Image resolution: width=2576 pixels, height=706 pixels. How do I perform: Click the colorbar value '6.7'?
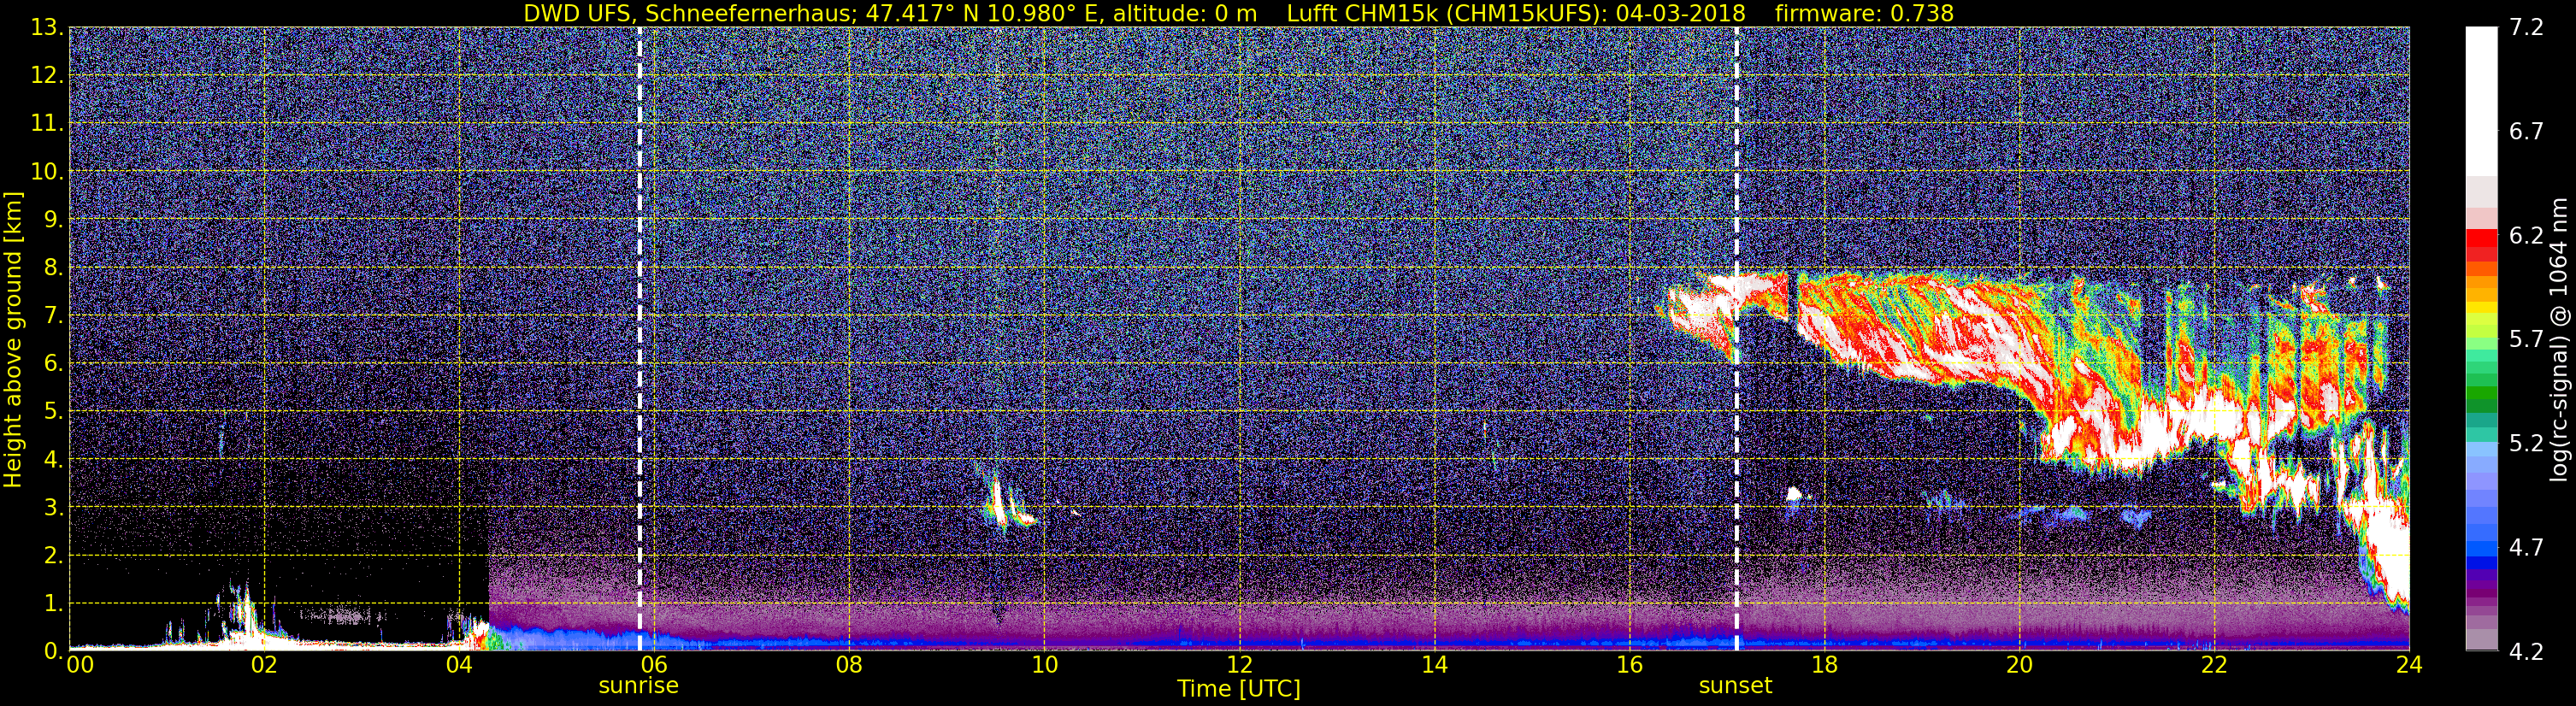pyautogui.click(x=2526, y=132)
